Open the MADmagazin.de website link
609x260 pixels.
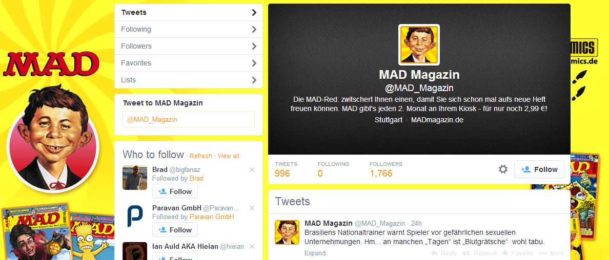[x=437, y=120]
